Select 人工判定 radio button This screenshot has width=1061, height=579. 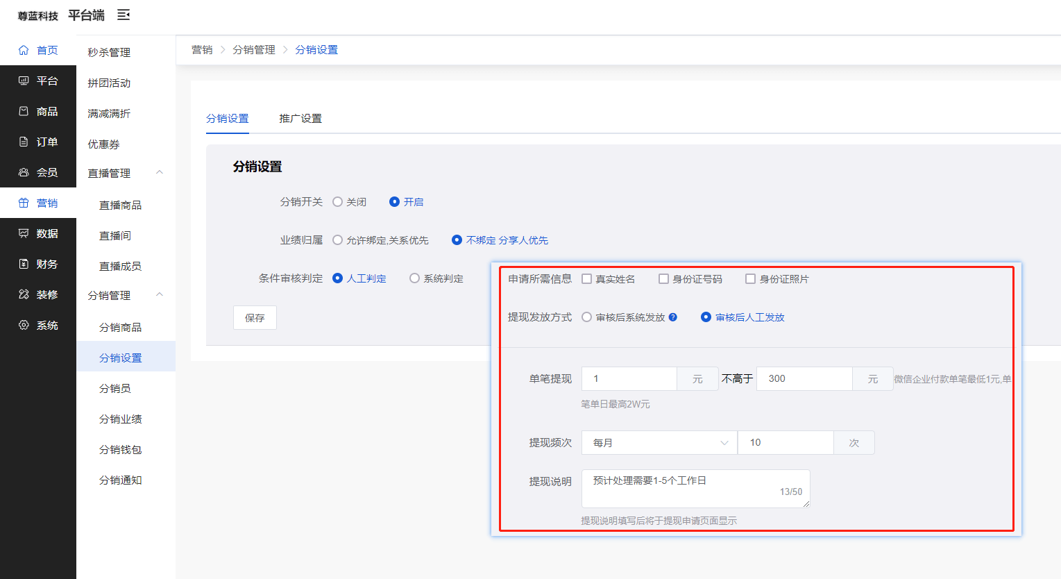tap(337, 278)
